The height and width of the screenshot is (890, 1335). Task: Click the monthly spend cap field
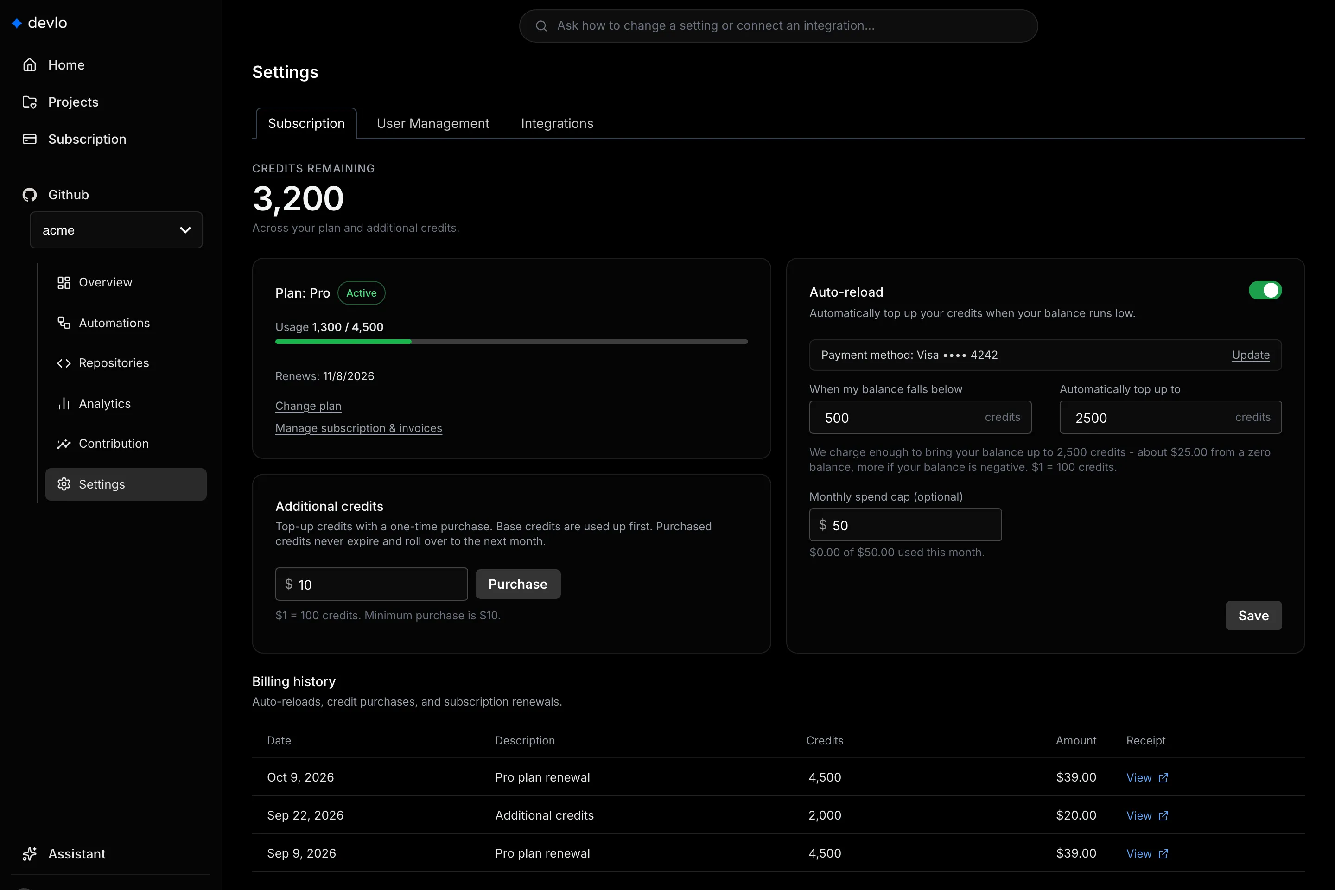(x=905, y=525)
